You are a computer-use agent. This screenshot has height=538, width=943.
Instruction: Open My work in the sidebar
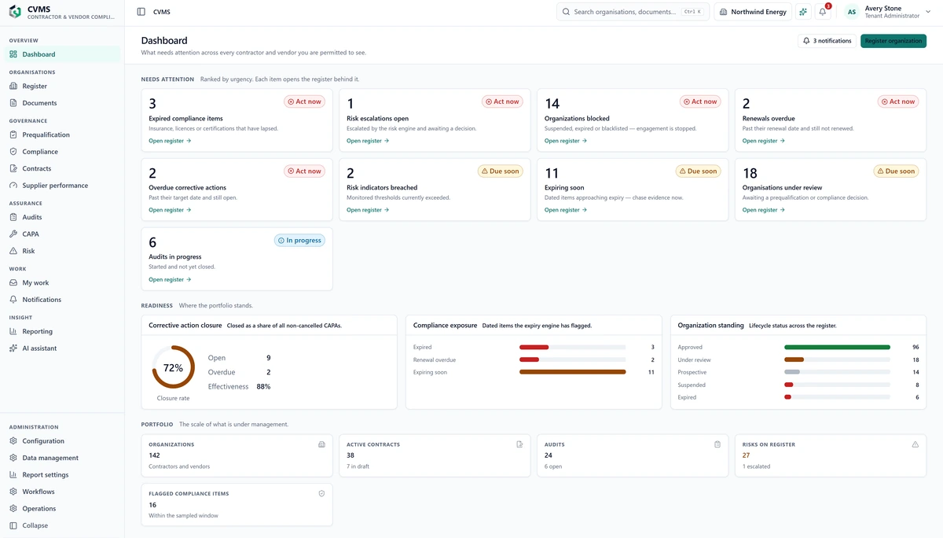coord(62,282)
